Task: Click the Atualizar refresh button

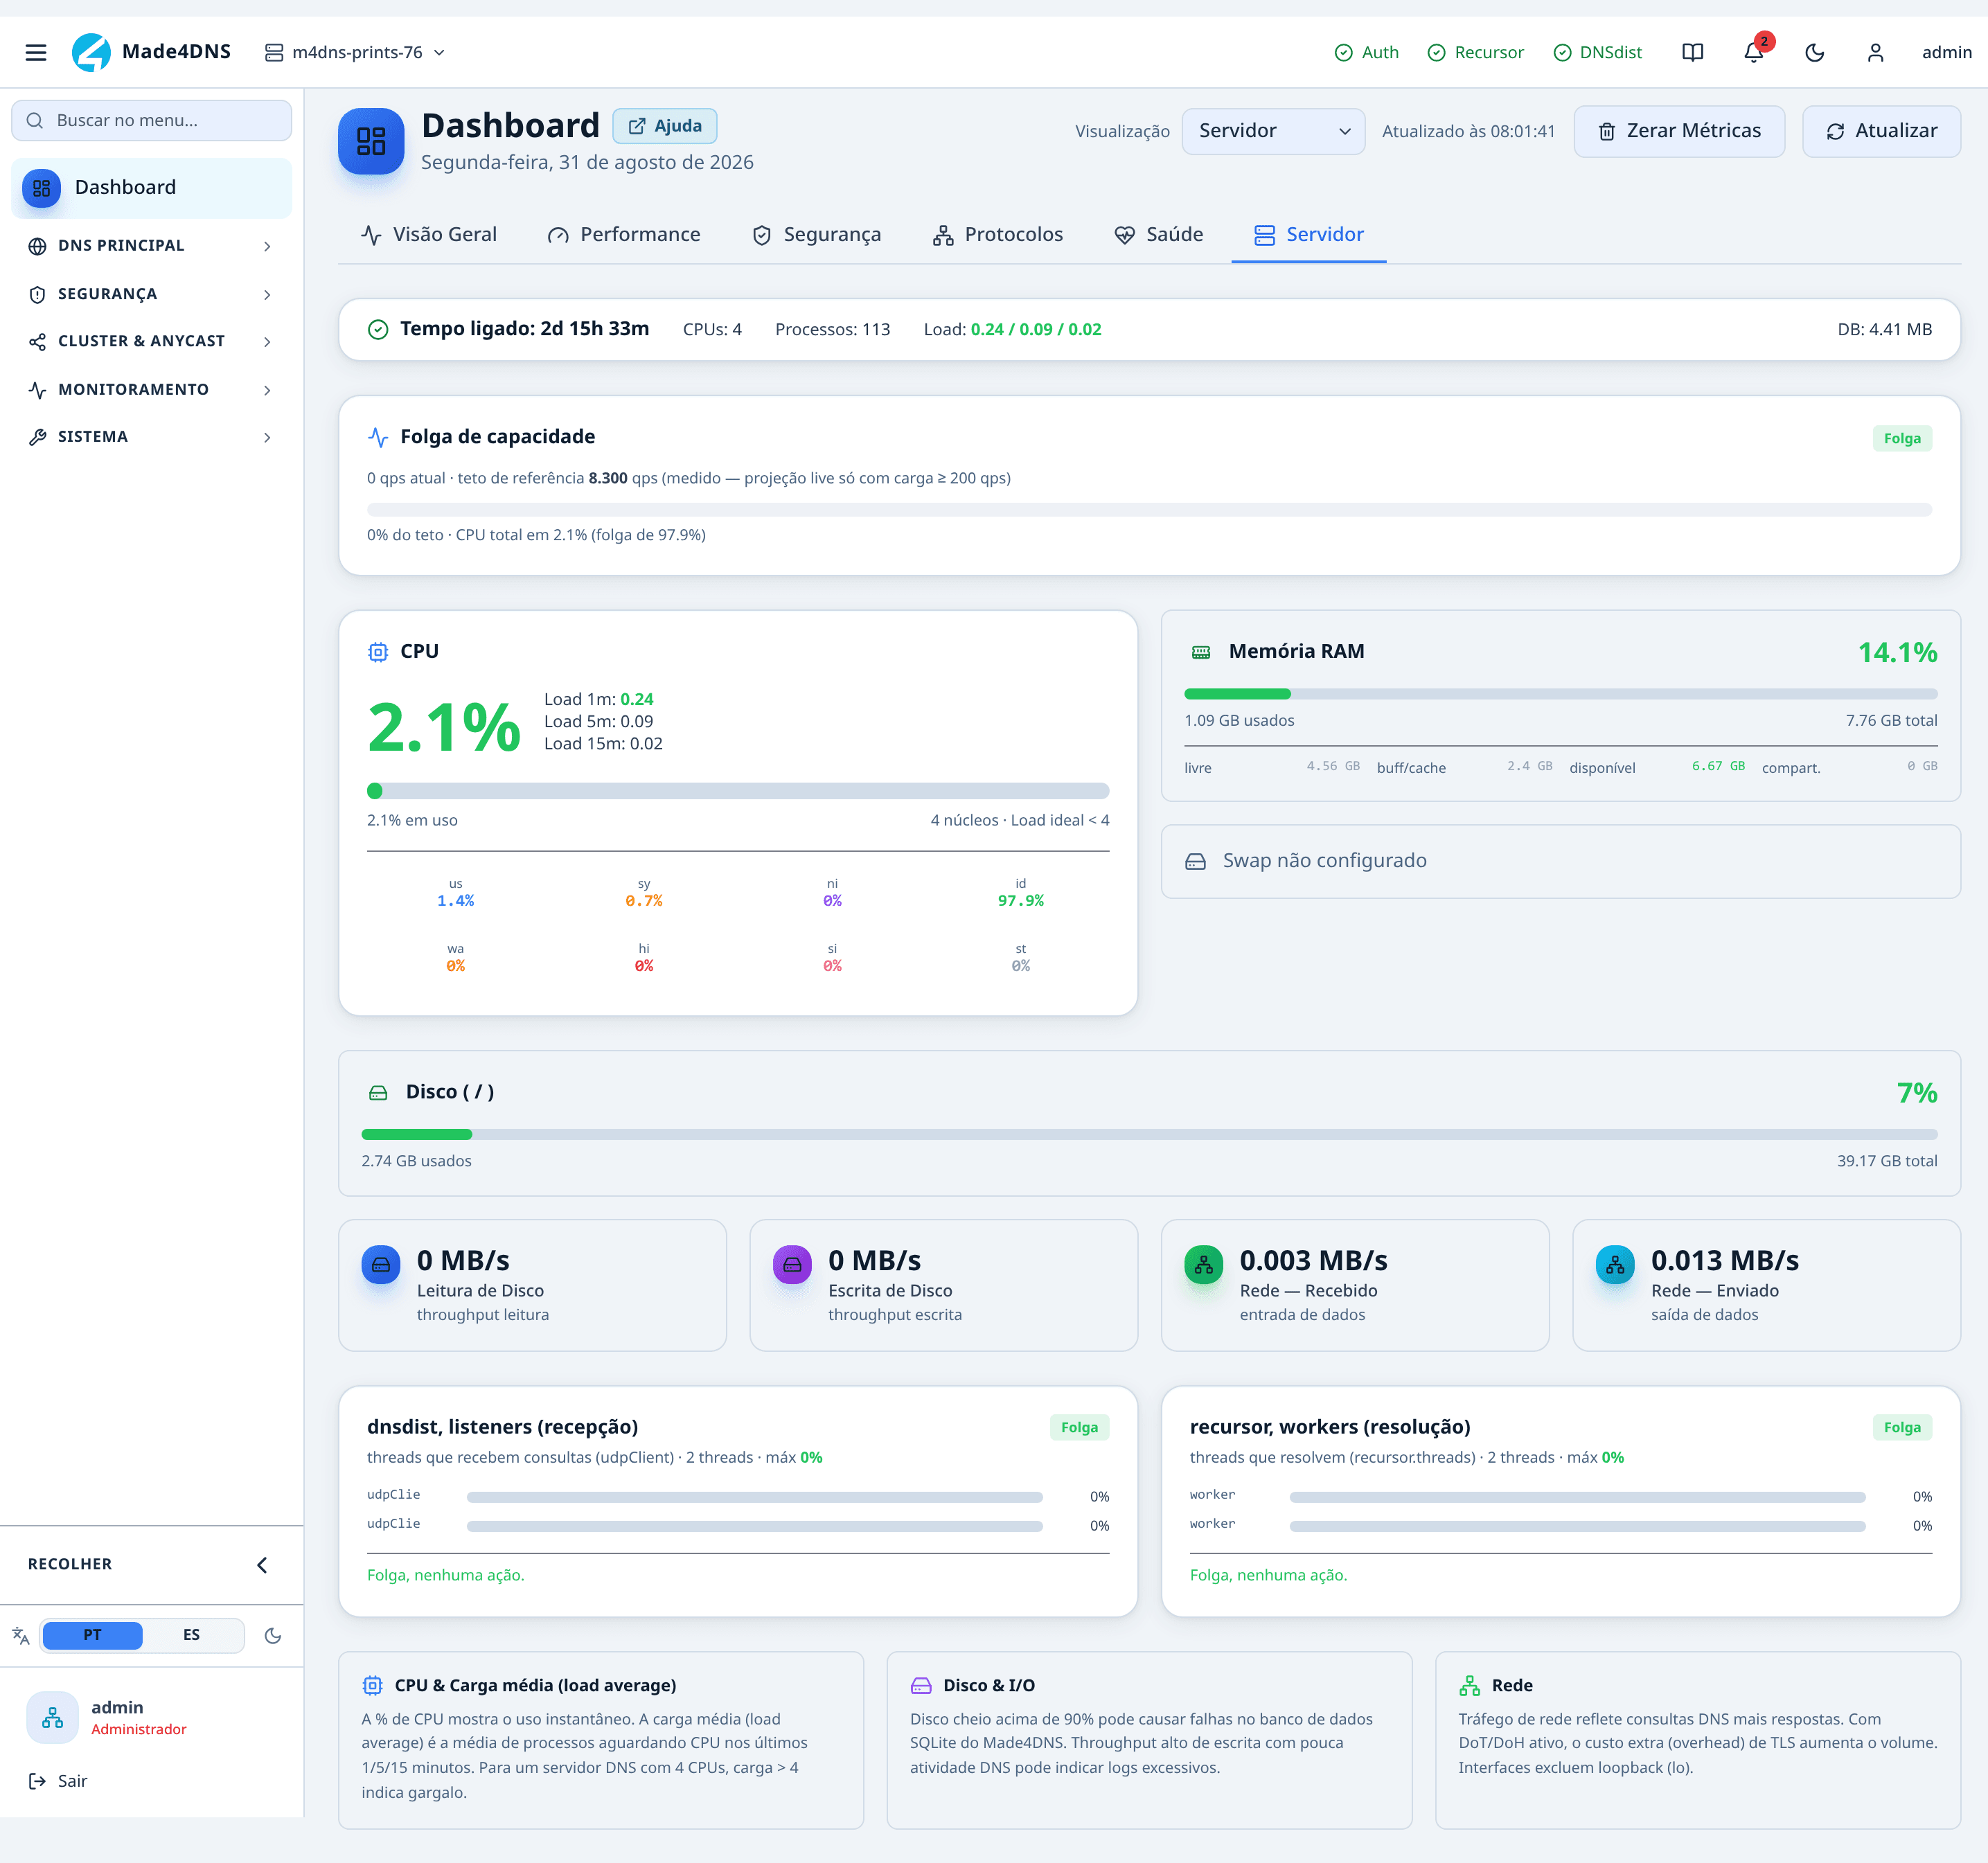Action: (1881, 131)
